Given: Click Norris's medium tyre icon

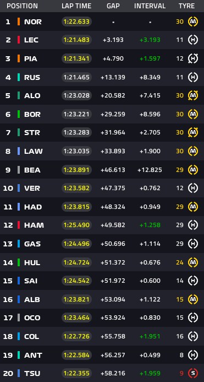Looking at the screenshot, I should [193, 21].
